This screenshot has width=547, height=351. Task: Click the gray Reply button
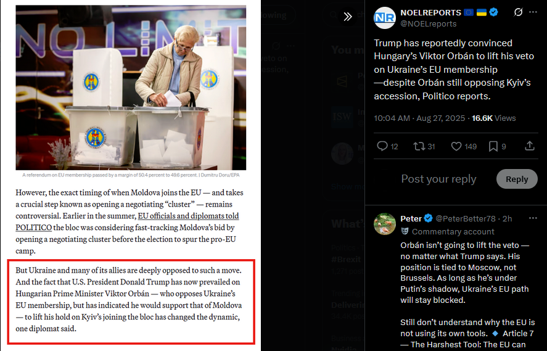click(x=517, y=179)
